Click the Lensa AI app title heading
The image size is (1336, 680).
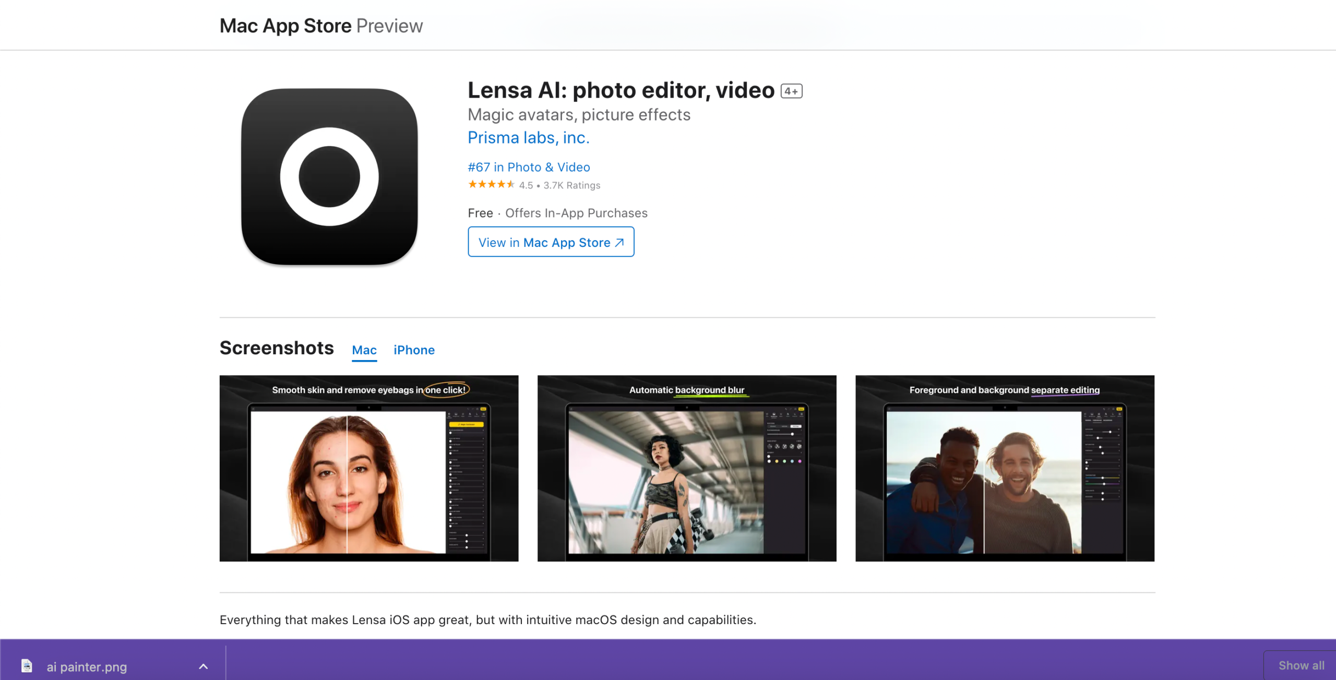pos(621,90)
